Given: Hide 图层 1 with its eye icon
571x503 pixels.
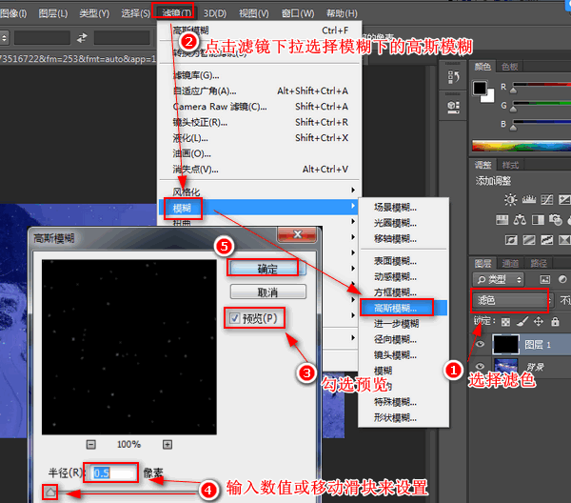Looking at the screenshot, I should coord(481,344).
